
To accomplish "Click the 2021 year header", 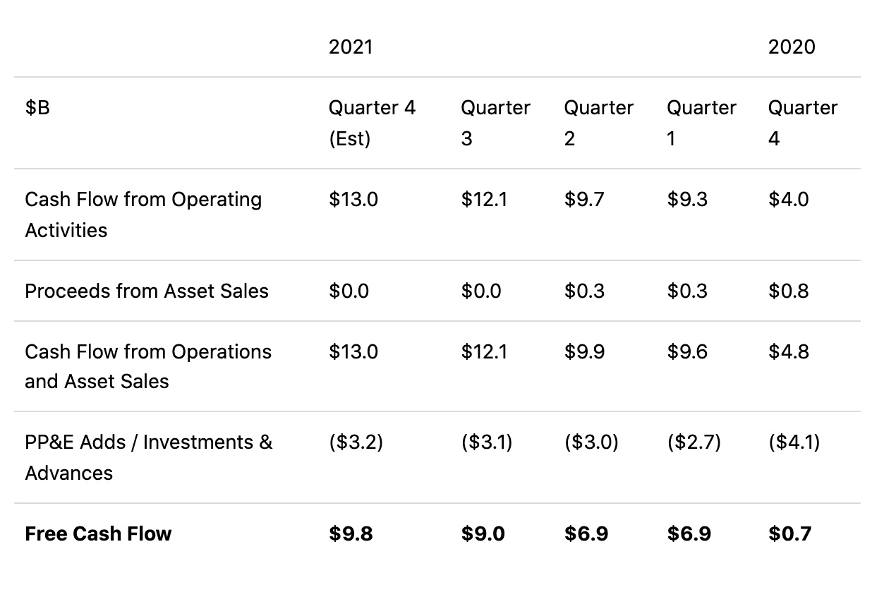I will (351, 47).
